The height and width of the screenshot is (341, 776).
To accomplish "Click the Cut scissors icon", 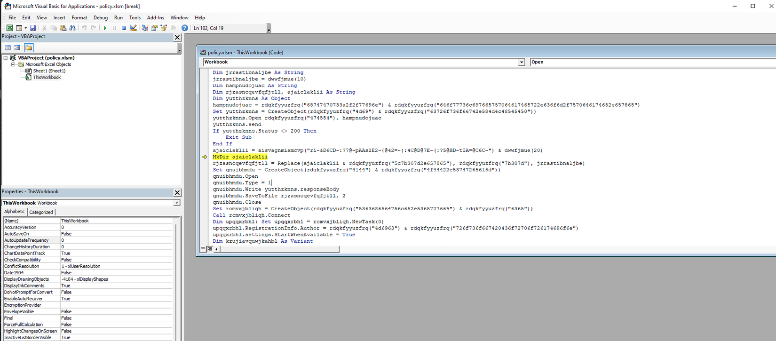I will pyautogui.click(x=45, y=28).
